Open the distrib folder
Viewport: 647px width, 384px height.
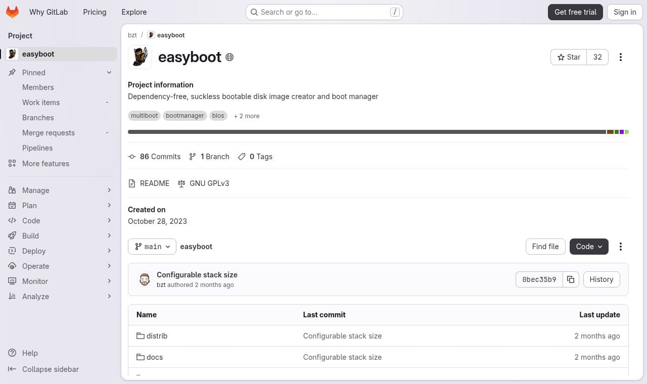click(x=157, y=336)
